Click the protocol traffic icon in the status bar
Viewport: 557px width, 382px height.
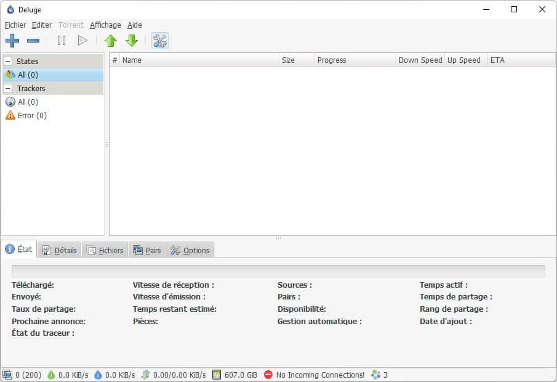145,375
